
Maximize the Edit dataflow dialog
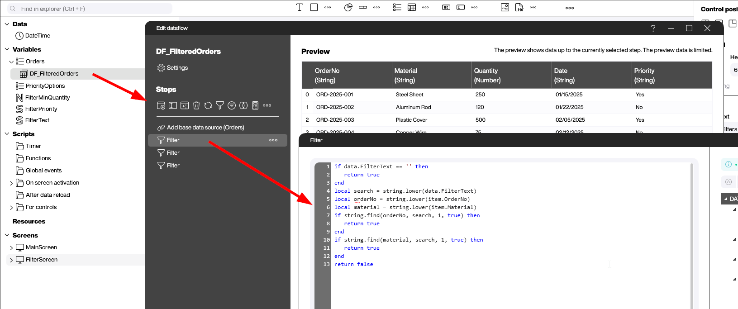point(689,28)
